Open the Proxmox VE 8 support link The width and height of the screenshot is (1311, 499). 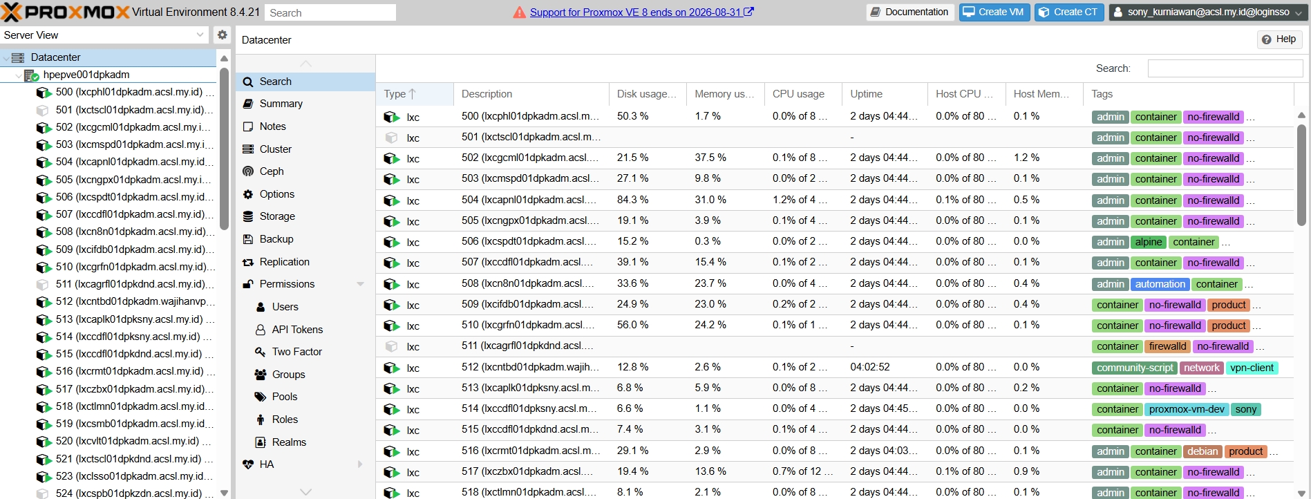pyautogui.click(x=641, y=12)
